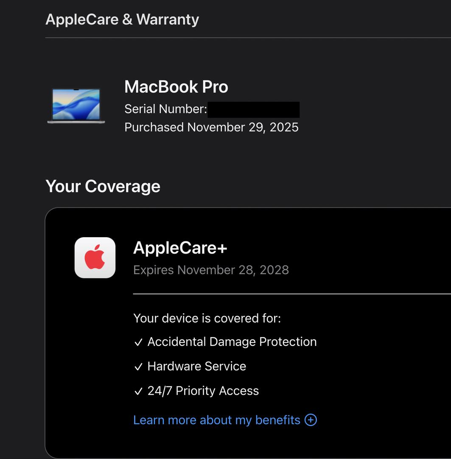This screenshot has height=459, width=451.
Task: Click the plus circle icon beside benefits link
Action: (x=311, y=420)
